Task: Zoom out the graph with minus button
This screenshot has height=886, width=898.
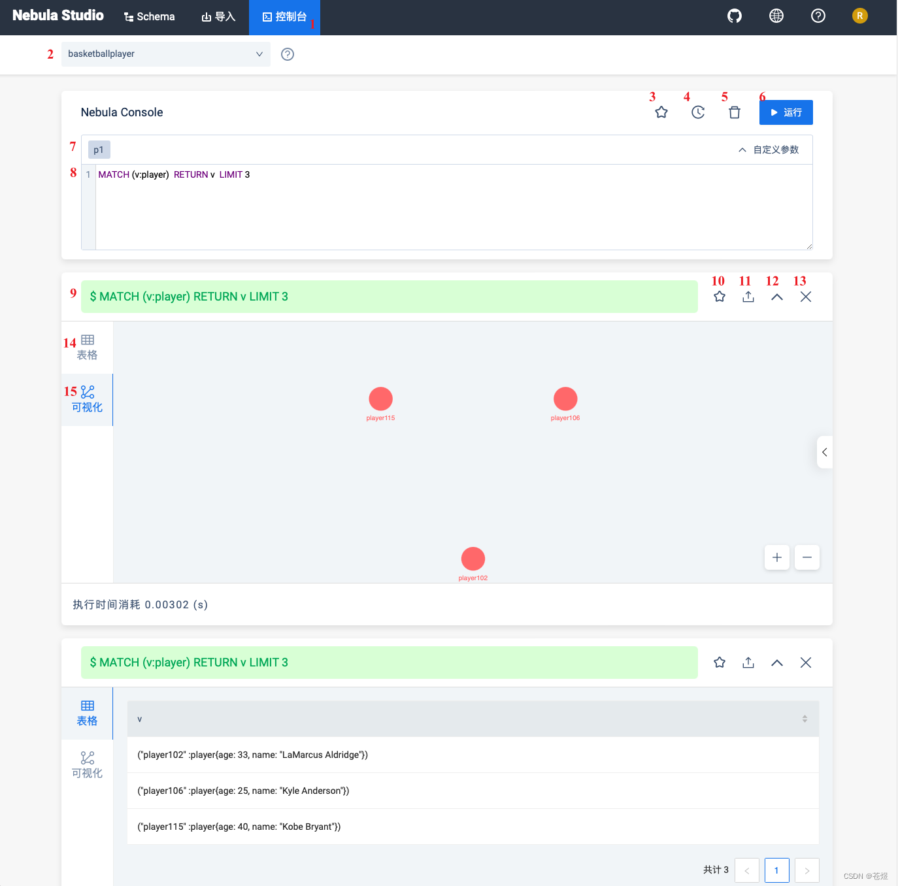Action: point(807,557)
